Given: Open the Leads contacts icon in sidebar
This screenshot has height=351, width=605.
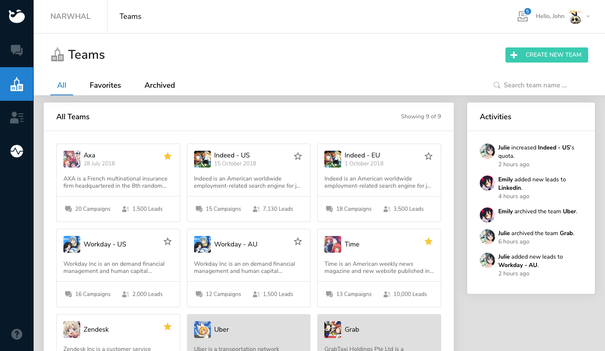Looking at the screenshot, I should 17,117.
